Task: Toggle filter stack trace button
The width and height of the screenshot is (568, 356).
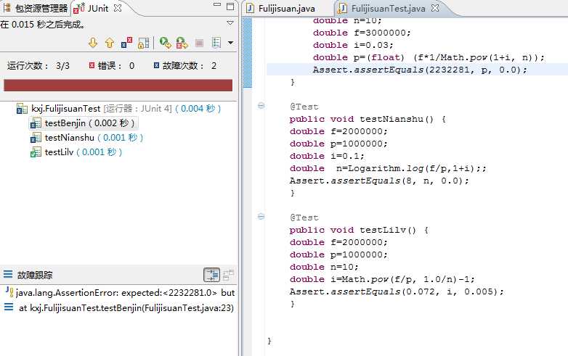Action: [x=211, y=275]
